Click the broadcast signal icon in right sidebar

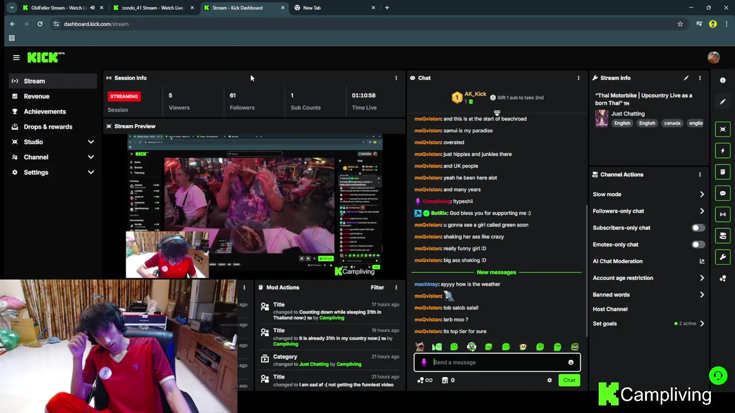click(x=722, y=215)
